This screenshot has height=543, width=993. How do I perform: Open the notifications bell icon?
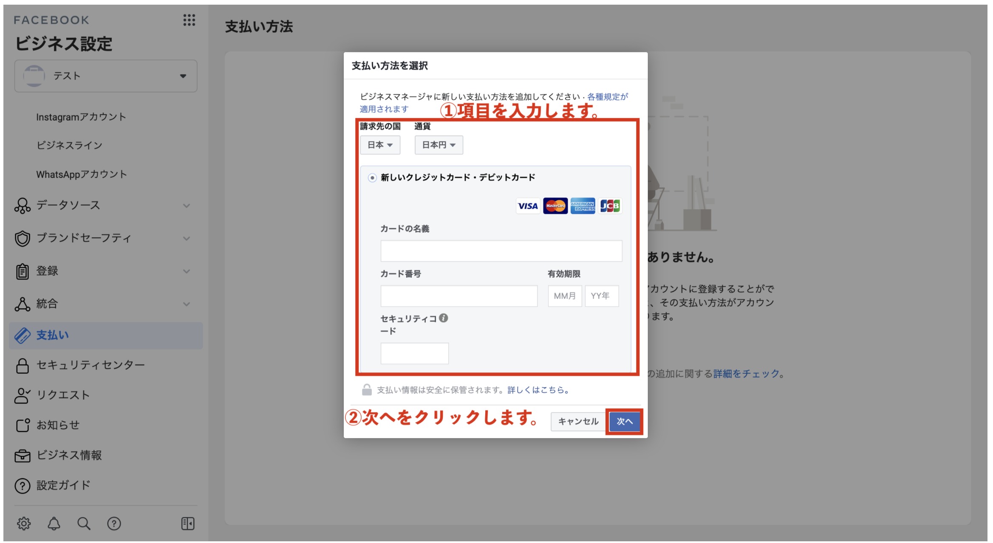tap(54, 523)
